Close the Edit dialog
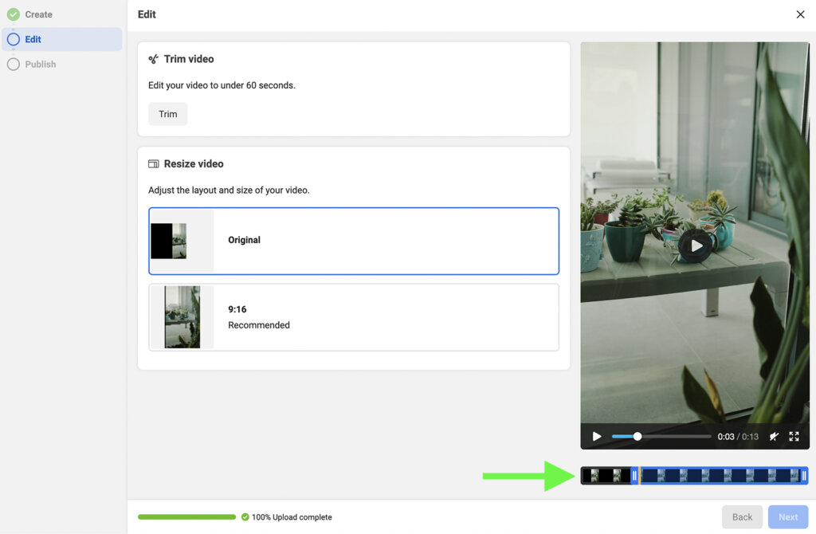Viewport: 816px width, 534px height. tap(800, 14)
